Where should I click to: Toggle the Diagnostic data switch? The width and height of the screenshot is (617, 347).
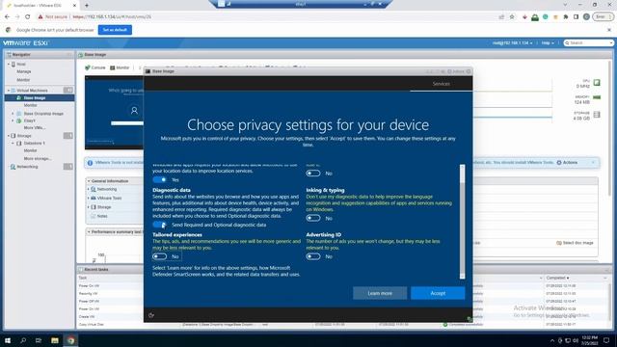coord(160,225)
